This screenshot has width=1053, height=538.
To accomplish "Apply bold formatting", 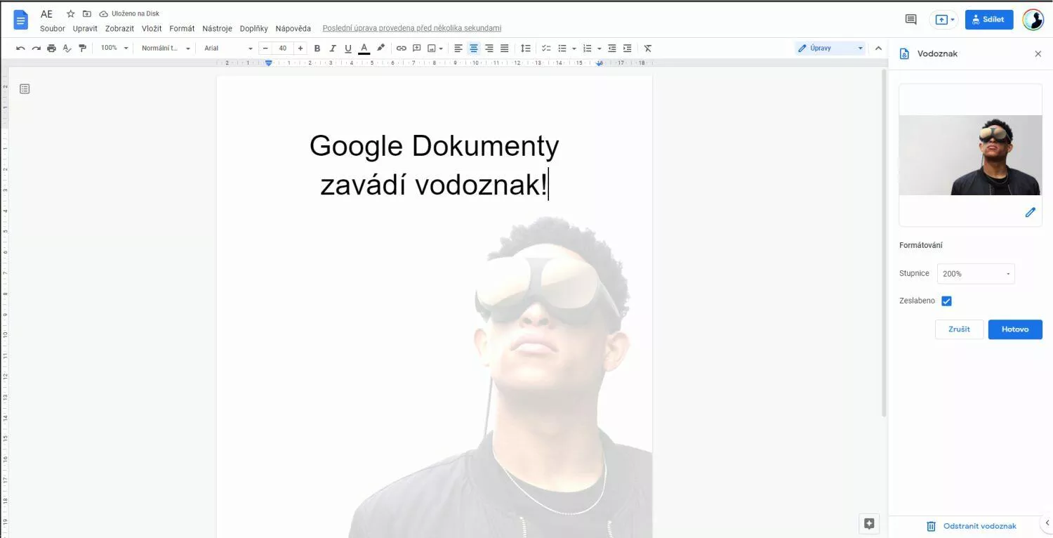I will (x=317, y=48).
